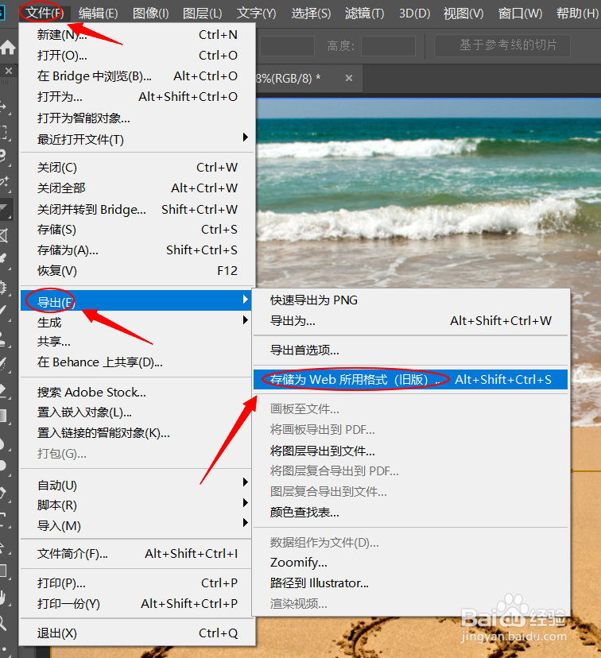Choose Zoomify... export option
Image resolution: width=601 pixels, height=658 pixels.
pyautogui.click(x=410, y=563)
